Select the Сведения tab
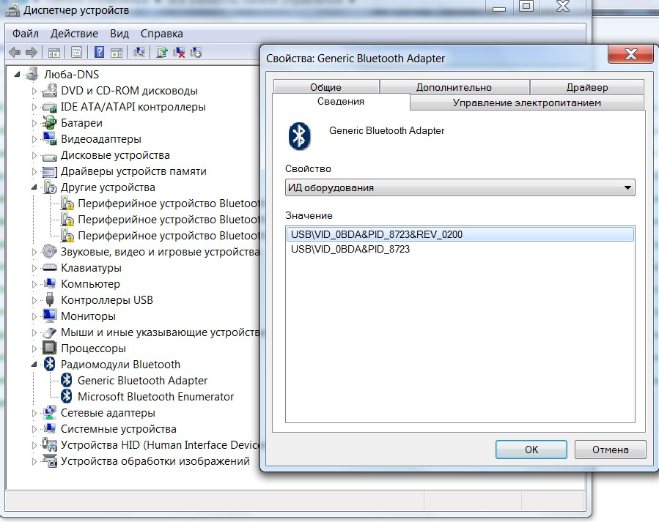 tap(341, 102)
